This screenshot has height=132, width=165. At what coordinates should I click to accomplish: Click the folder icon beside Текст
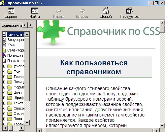click(10, 103)
